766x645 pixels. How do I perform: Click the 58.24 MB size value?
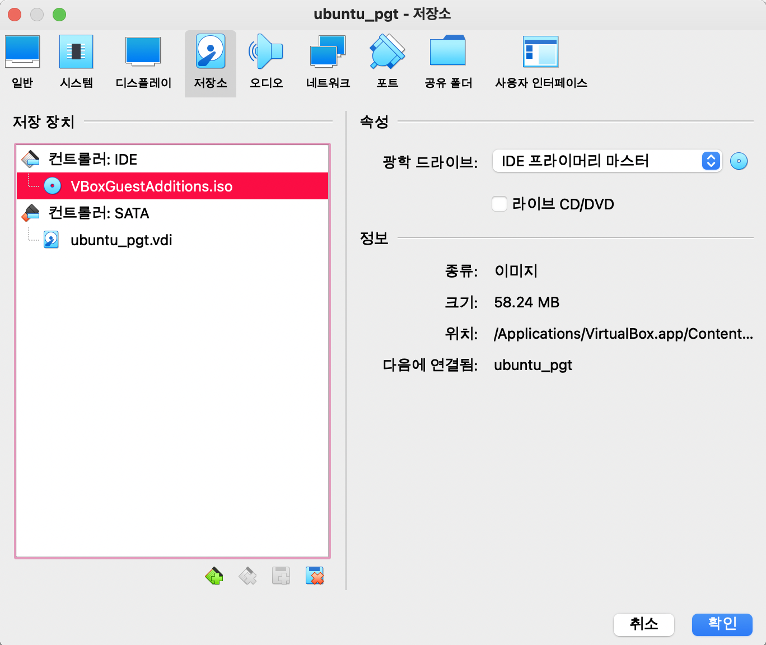(x=527, y=302)
